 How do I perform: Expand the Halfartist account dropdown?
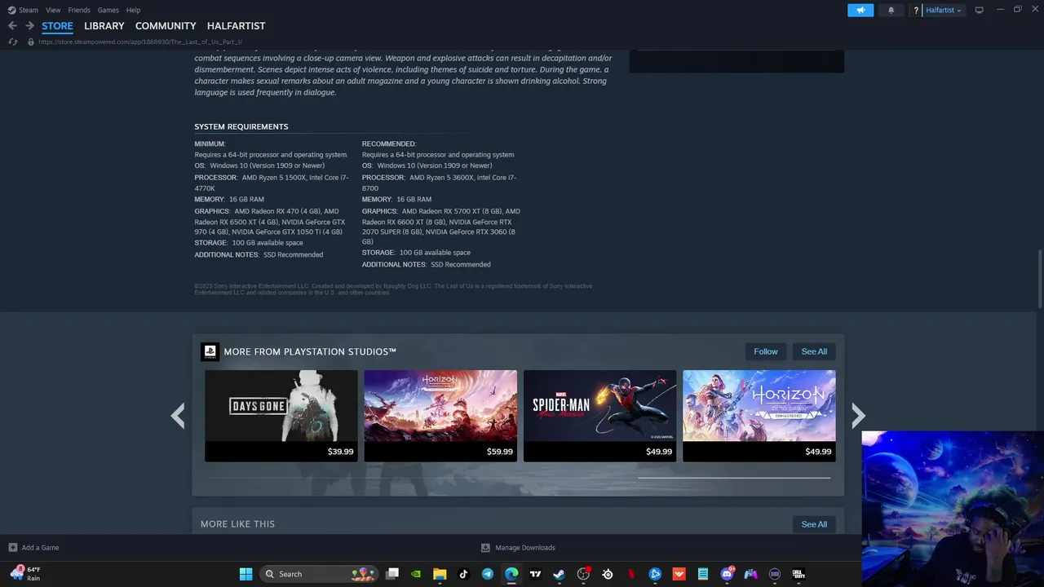click(x=944, y=10)
